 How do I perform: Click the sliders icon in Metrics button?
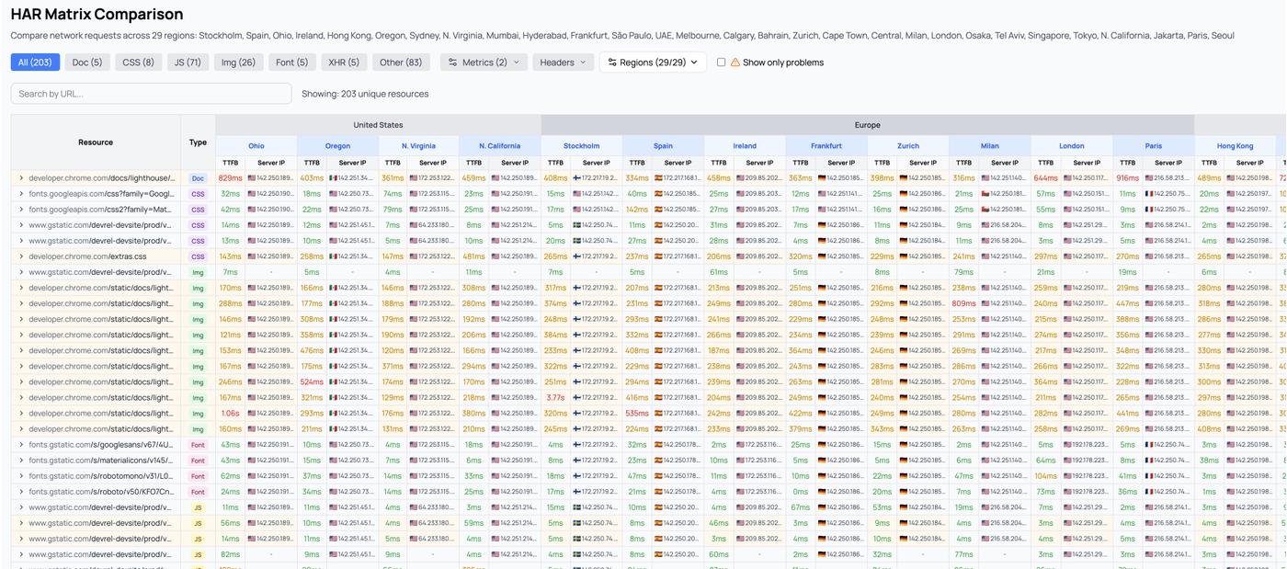click(453, 63)
